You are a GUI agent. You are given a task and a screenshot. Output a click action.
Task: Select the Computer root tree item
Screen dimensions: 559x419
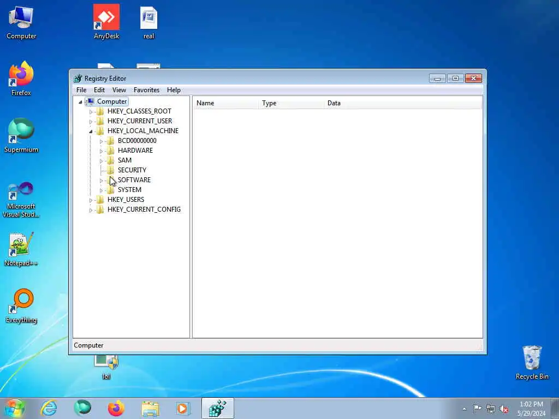[112, 101]
